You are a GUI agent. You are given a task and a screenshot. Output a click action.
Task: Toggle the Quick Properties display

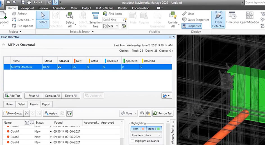(196, 20)
